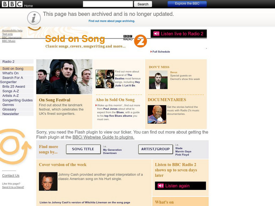
Task: Click speaker icon on Listen again button
Action: coord(161,186)
